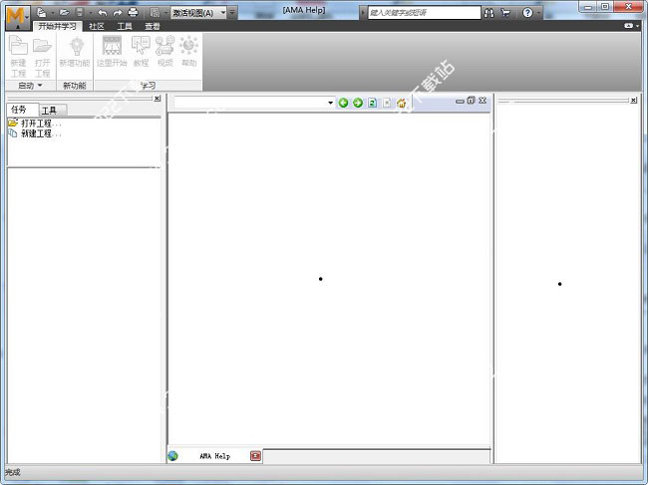The height and width of the screenshot is (485, 648).
Task: Click the 打开工程... link in task list
Action: coord(40,123)
